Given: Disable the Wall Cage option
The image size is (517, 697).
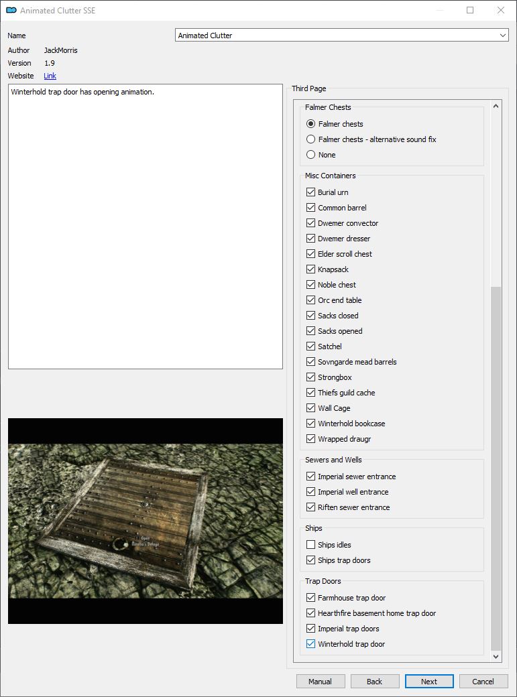Looking at the screenshot, I should [x=310, y=408].
